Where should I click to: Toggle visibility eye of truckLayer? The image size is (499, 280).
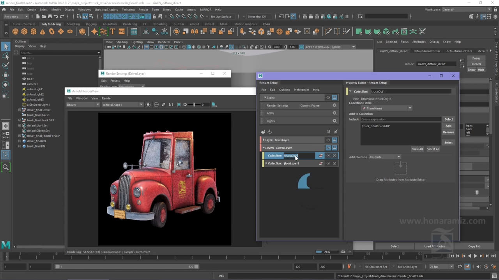coord(328,140)
